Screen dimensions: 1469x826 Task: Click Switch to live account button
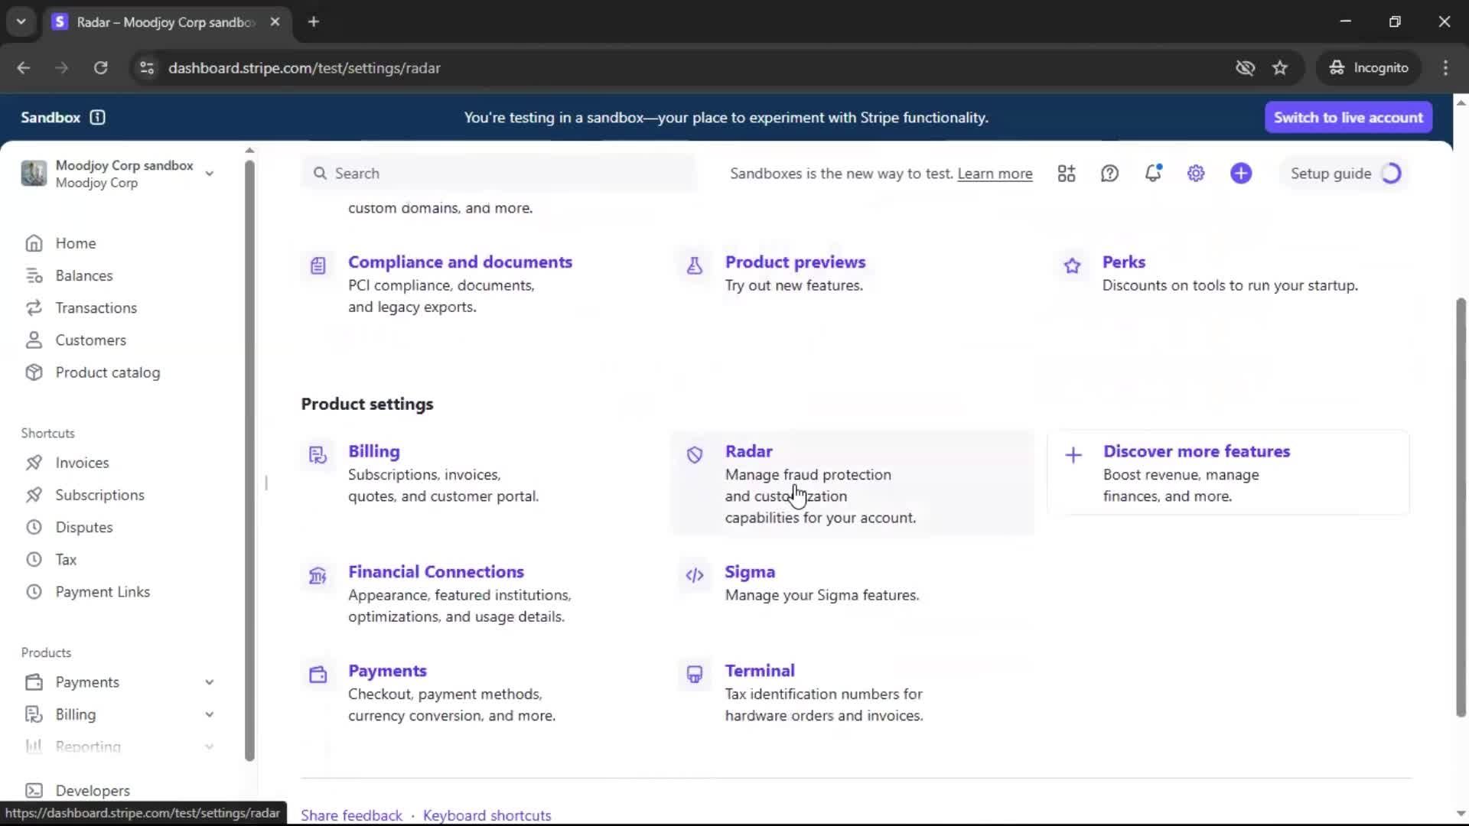click(x=1348, y=117)
